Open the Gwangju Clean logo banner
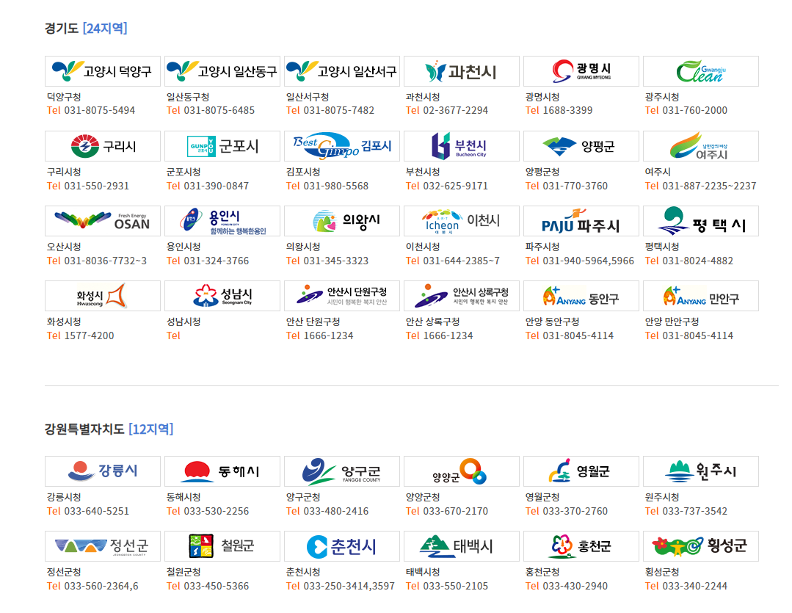792x613 pixels. tap(701, 71)
